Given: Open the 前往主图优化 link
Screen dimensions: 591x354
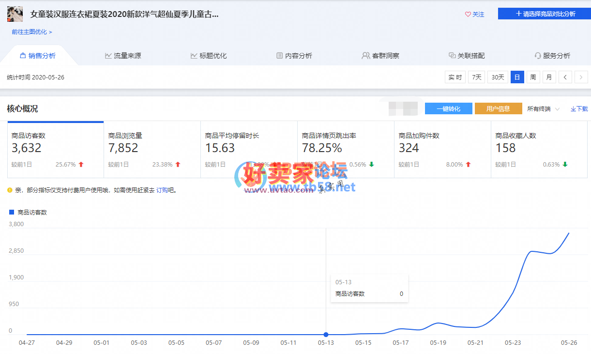Looking at the screenshot, I should coord(32,32).
